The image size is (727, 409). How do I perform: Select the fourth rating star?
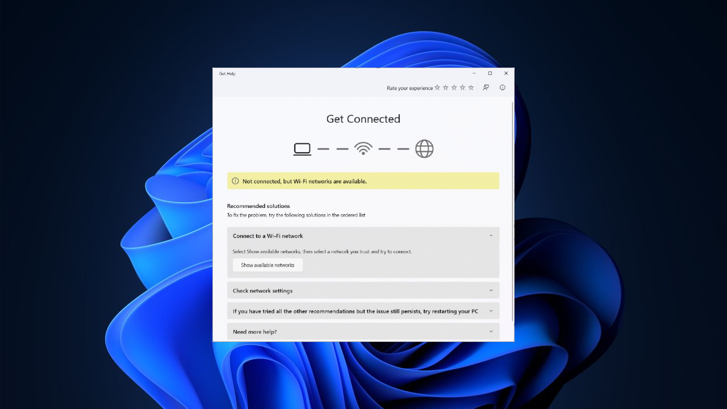click(x=463, y=87)
